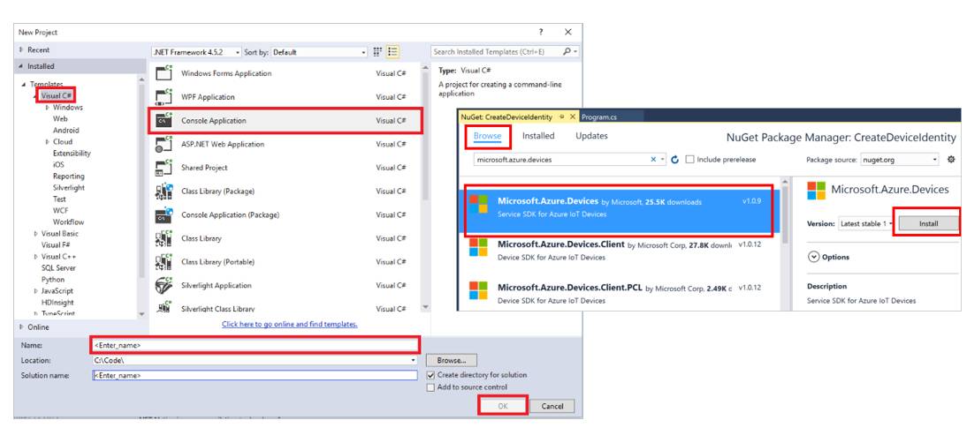This screenshot has width=967, height=443.
Task: Select the SQL Server tree item
Action: point(58,267)
